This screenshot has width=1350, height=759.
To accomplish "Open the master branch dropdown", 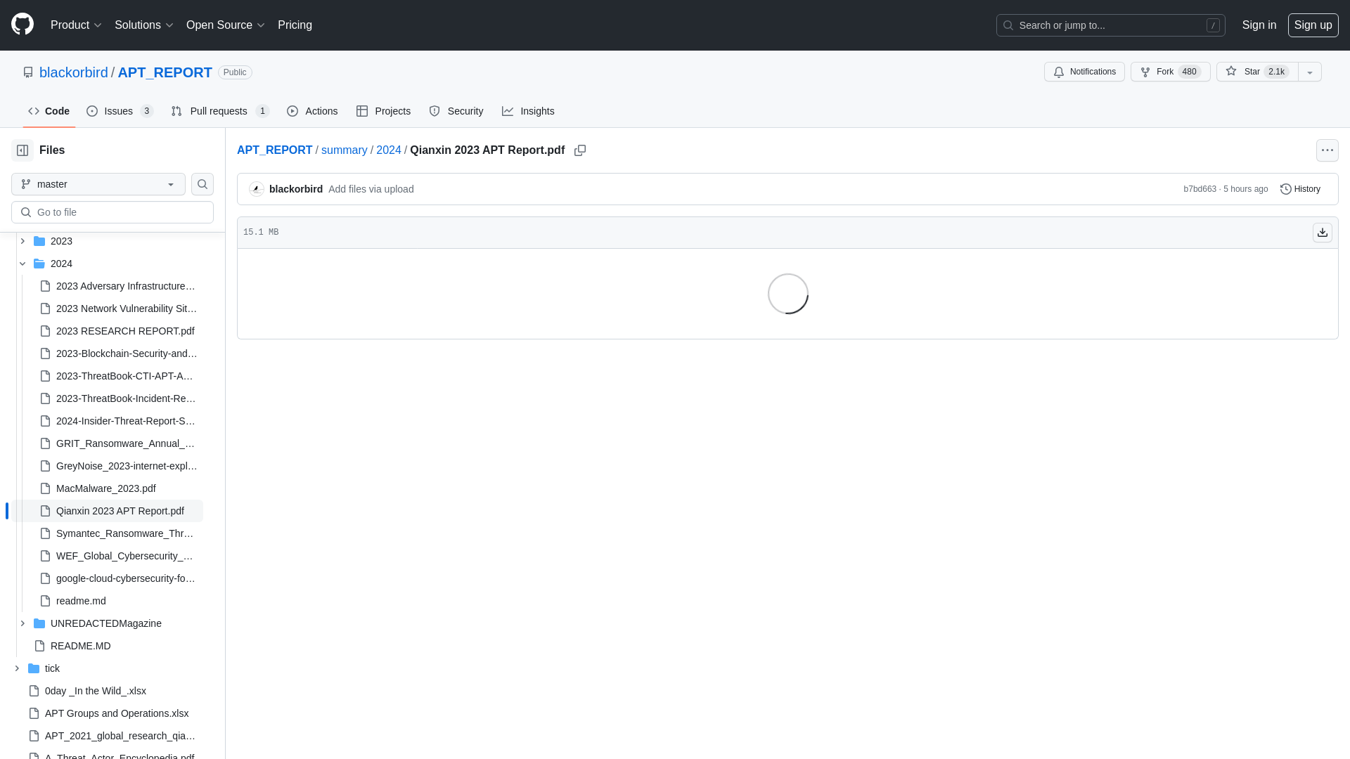I will (97, 183).
